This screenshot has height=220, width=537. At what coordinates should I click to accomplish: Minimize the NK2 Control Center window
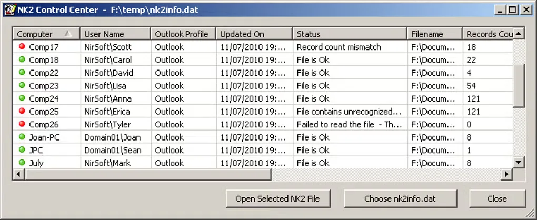click(500, 10)
